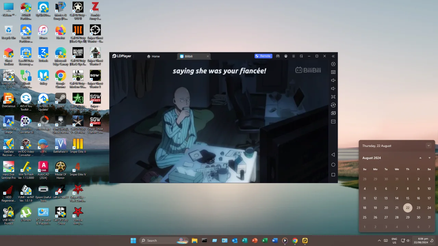438x246 pixels.
Task: Show hidden system tray icons
Action: click(x=379, y=241)
